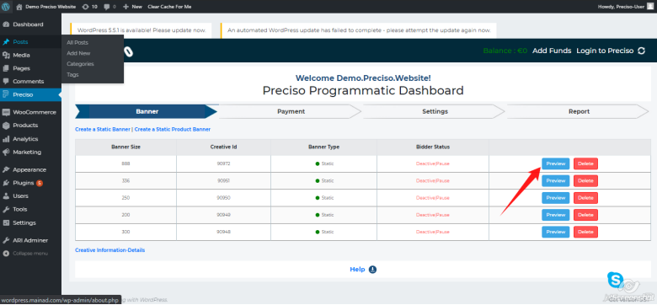
Task: Click the refresh icon beside Login to Preciso
Action: (x=642, y=51)
